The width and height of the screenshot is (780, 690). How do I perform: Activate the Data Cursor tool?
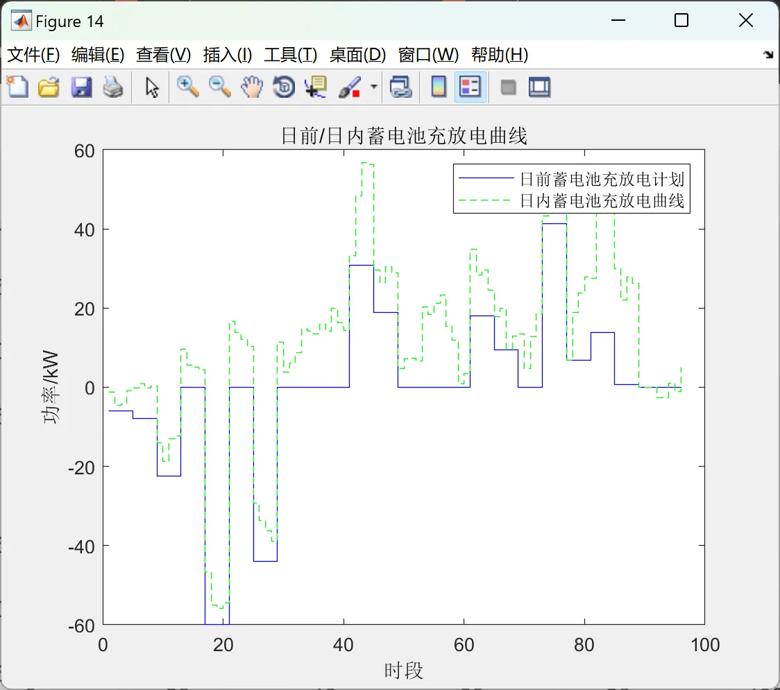point(316,87)
